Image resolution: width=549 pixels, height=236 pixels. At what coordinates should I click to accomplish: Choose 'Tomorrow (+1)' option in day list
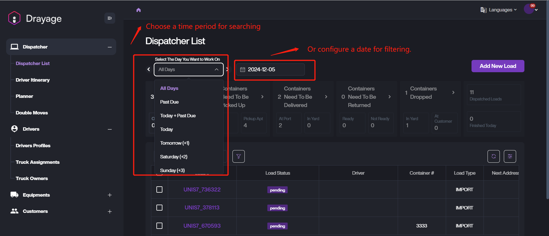click(x=175, y=143)
